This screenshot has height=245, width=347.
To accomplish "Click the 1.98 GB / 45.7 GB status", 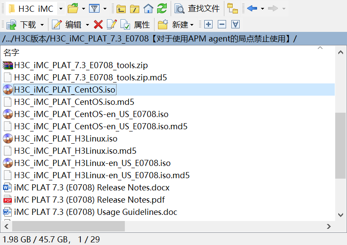I will tap(37, 239).
